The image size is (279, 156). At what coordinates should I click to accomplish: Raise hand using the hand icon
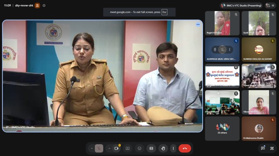point(163,148)
